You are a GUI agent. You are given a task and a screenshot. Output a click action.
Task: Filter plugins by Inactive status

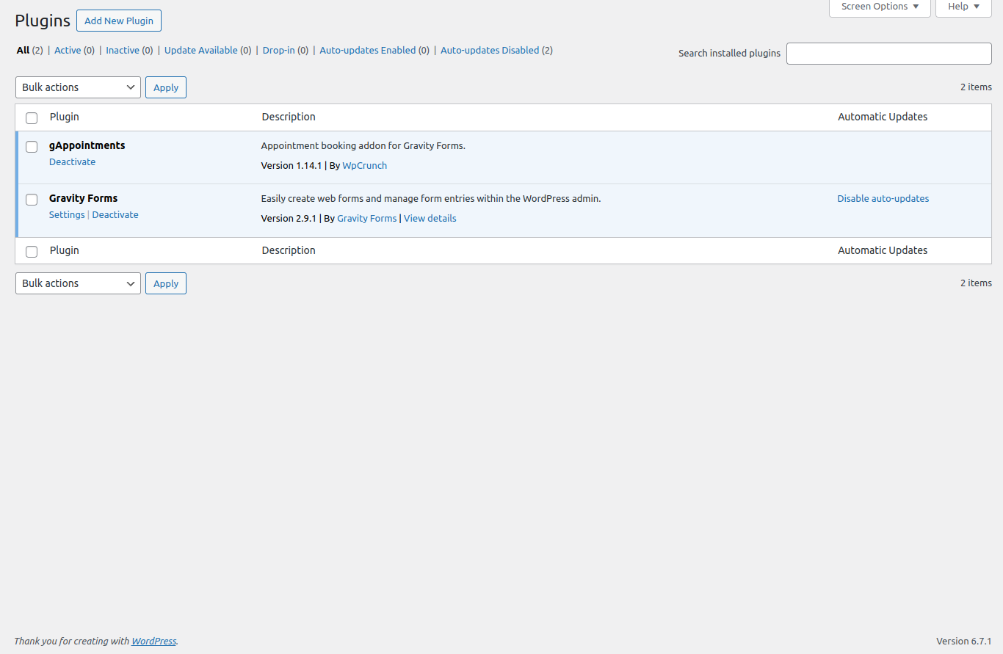point(123,51)
